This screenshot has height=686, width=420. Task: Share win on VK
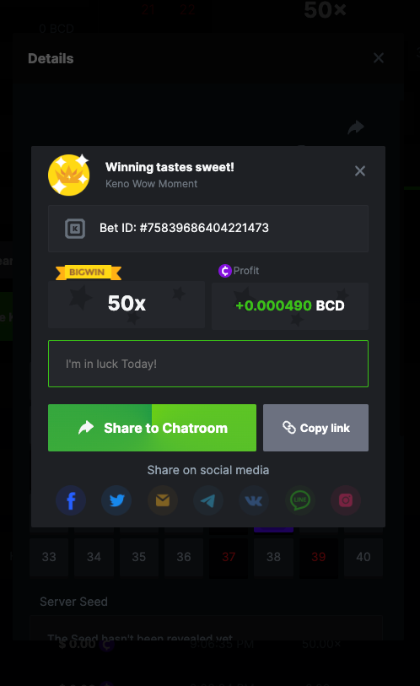[254, 500]
